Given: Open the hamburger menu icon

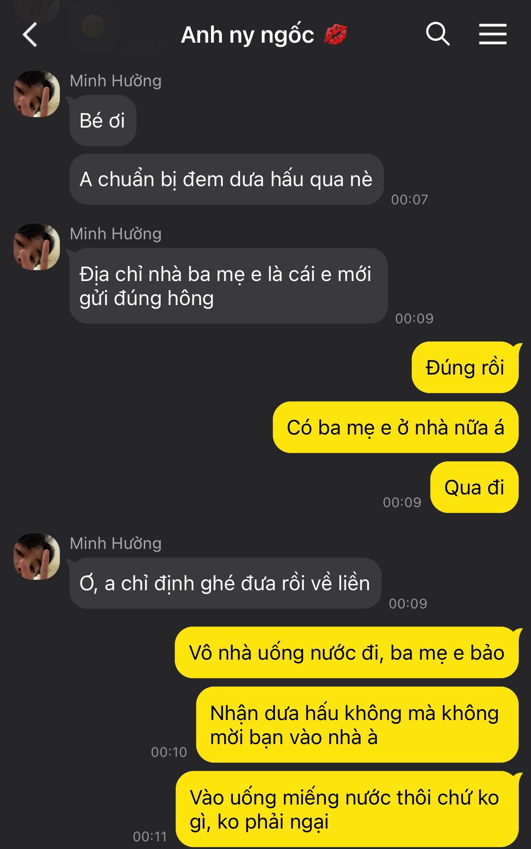Looking at the screenshot, I should tap(492, 35).
